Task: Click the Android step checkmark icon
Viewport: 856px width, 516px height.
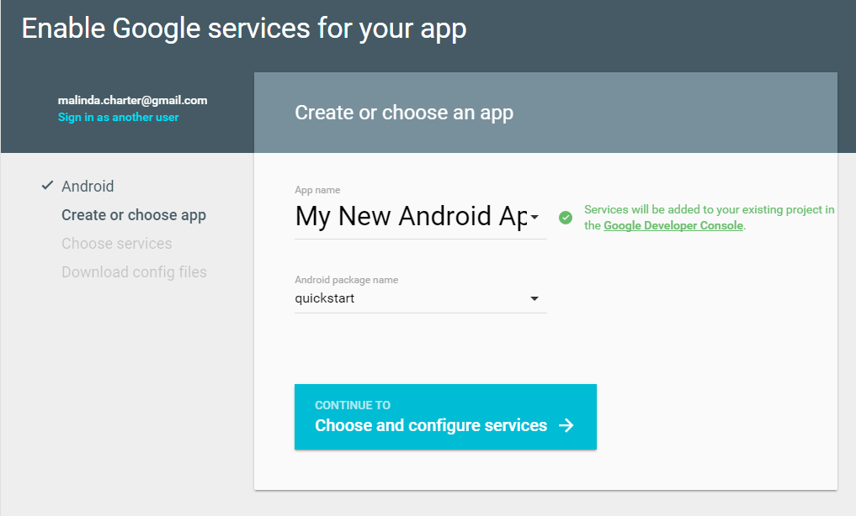Action: [47, 185]
